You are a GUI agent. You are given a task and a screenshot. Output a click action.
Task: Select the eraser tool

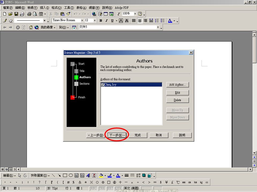(x=11, y=21)
